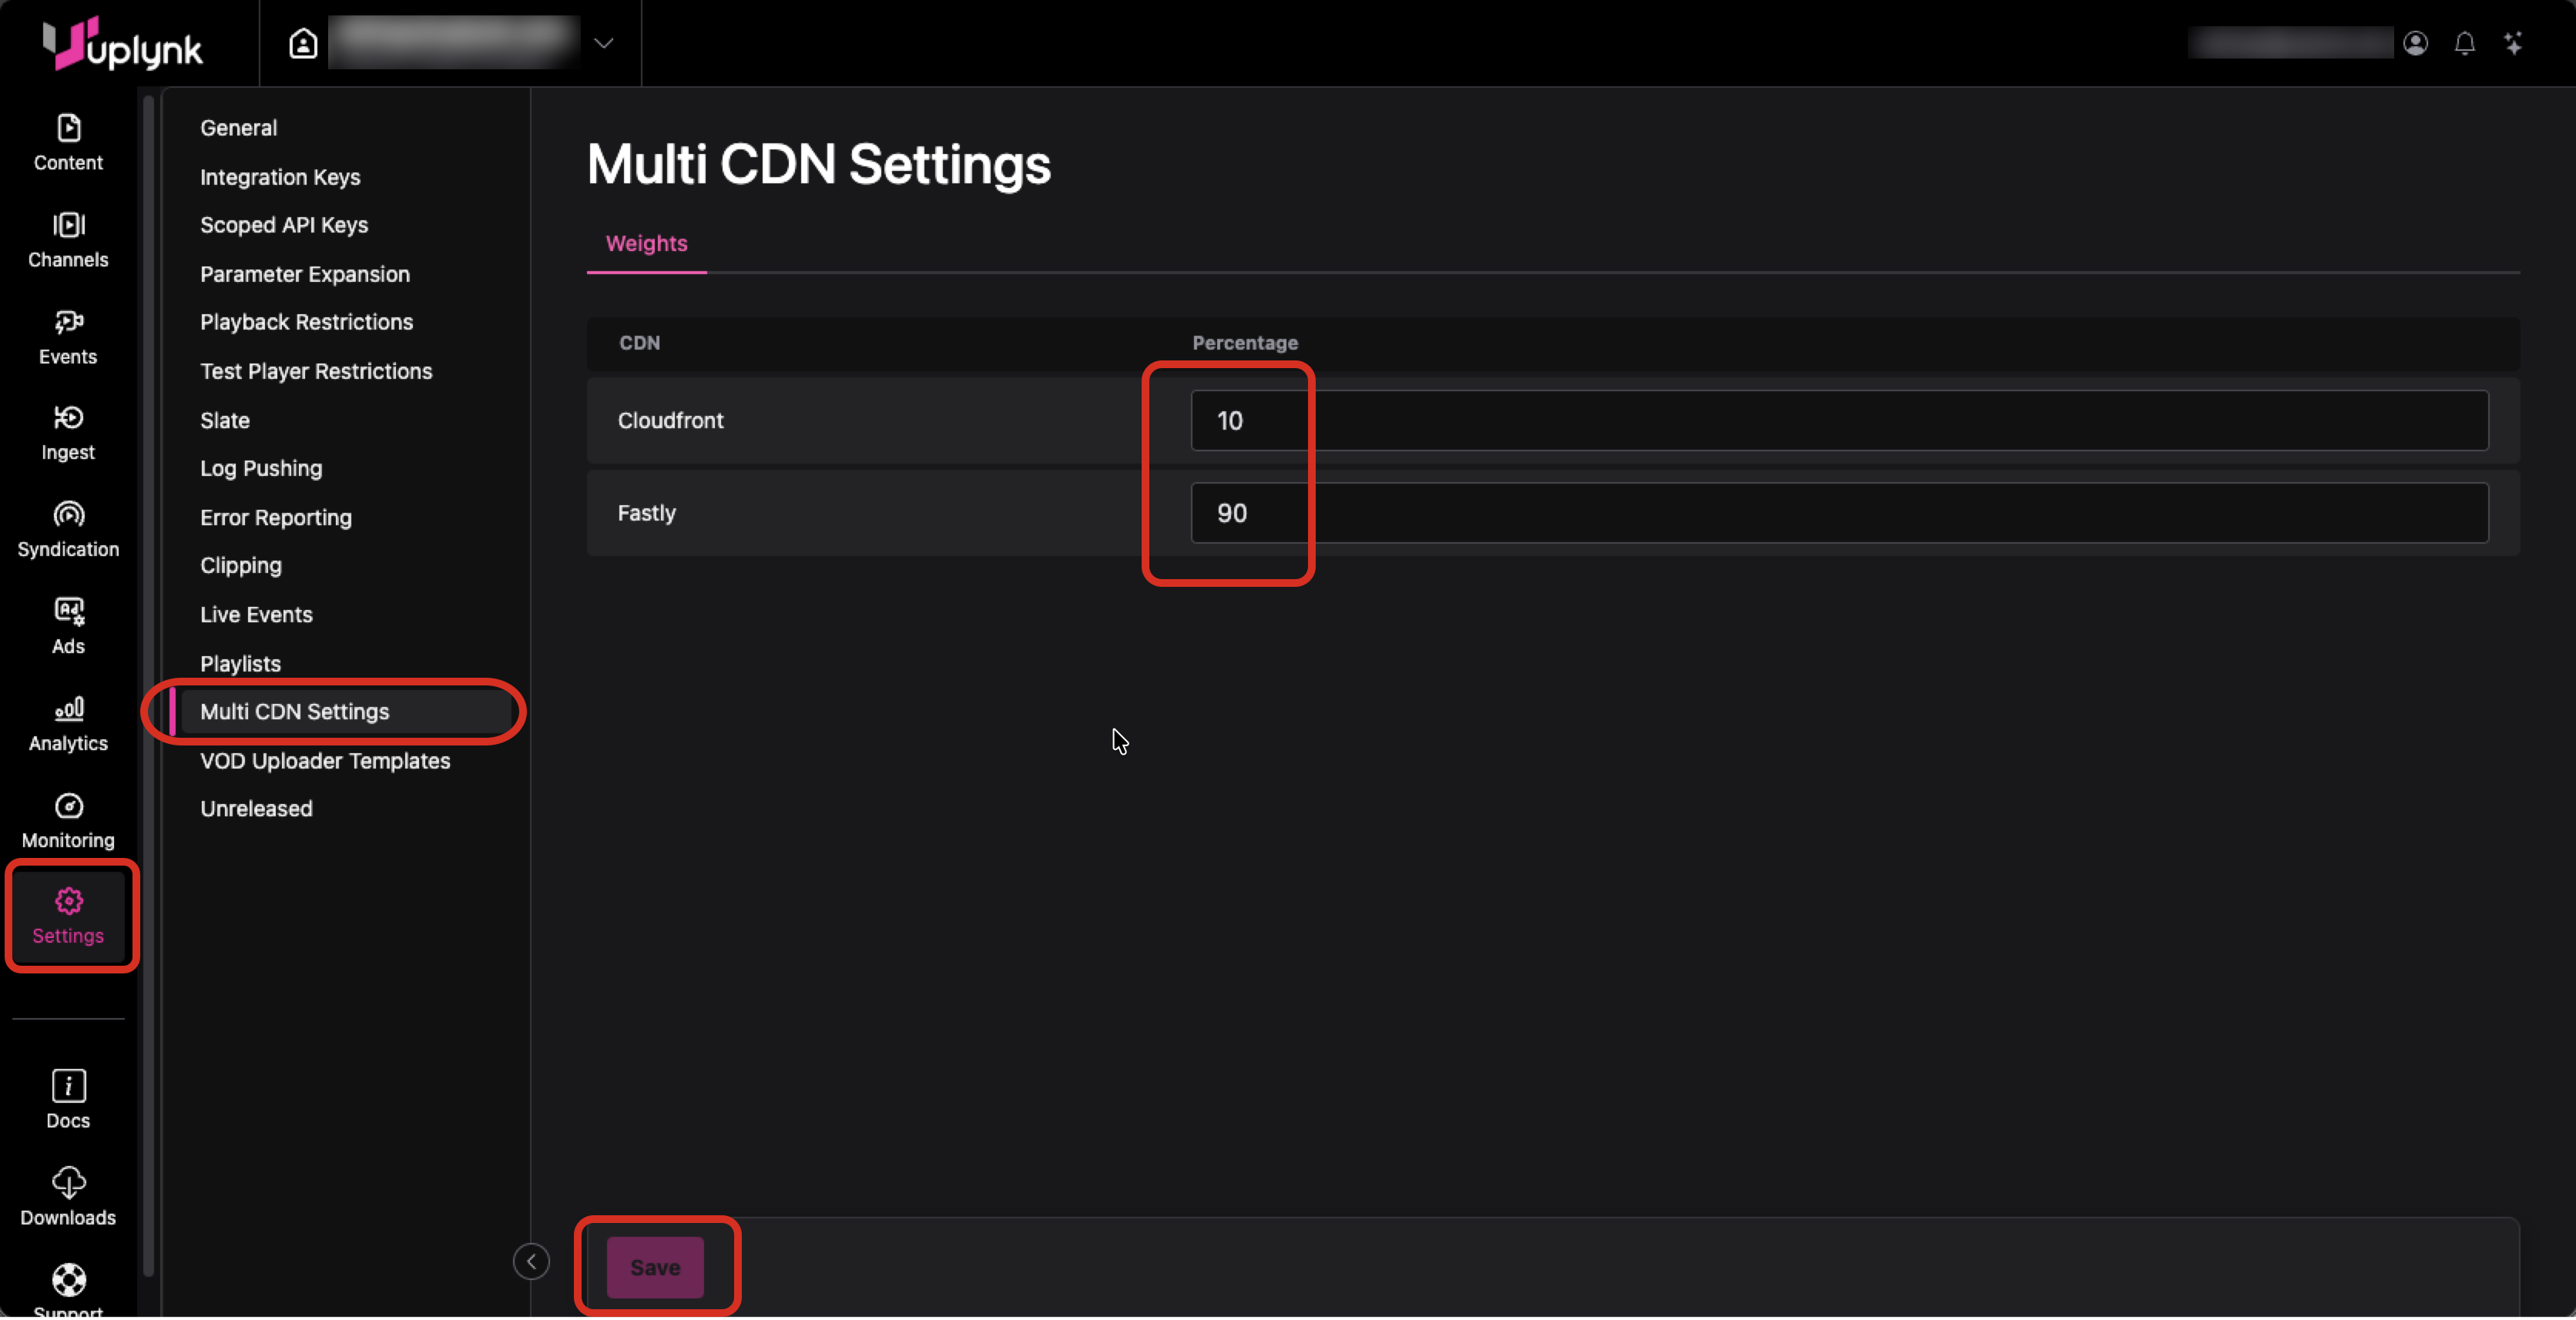Image resolution: width=2576 pixels, height=1320 pixels.
Task: Click the Cloudfront percentage field
Action: pos(1838,420)
